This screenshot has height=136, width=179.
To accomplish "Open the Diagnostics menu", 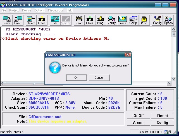I will coord(56,10).
